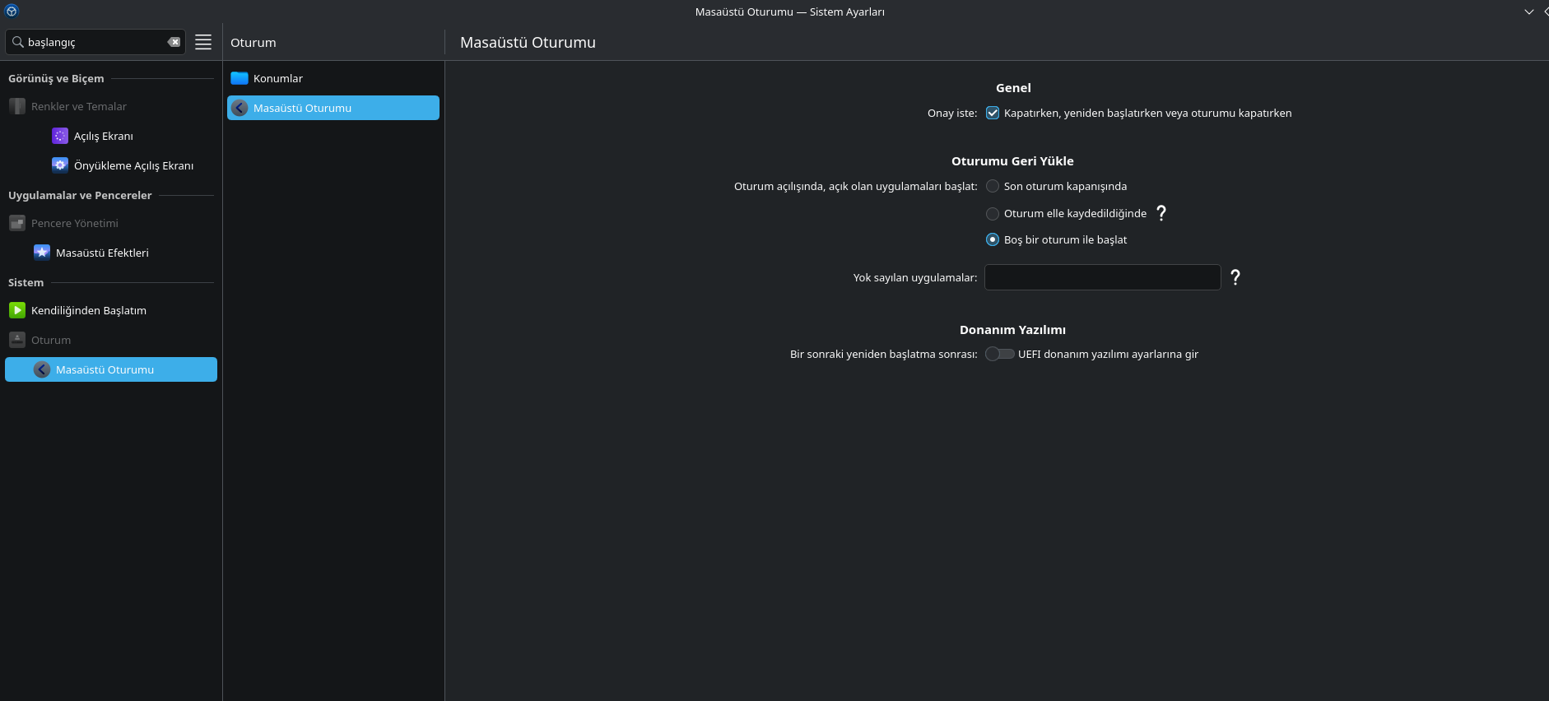Viewport: 1549px width, 701px height.
Task: Click the Açılış Ekranı icon
Action: pos(60,136)
